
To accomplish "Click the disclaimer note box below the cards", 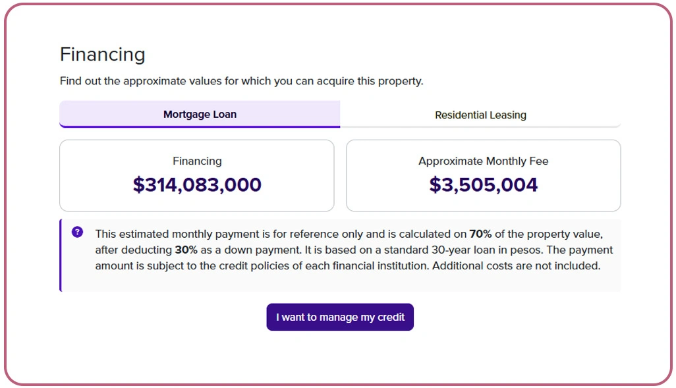I will (x=339, y=256).
